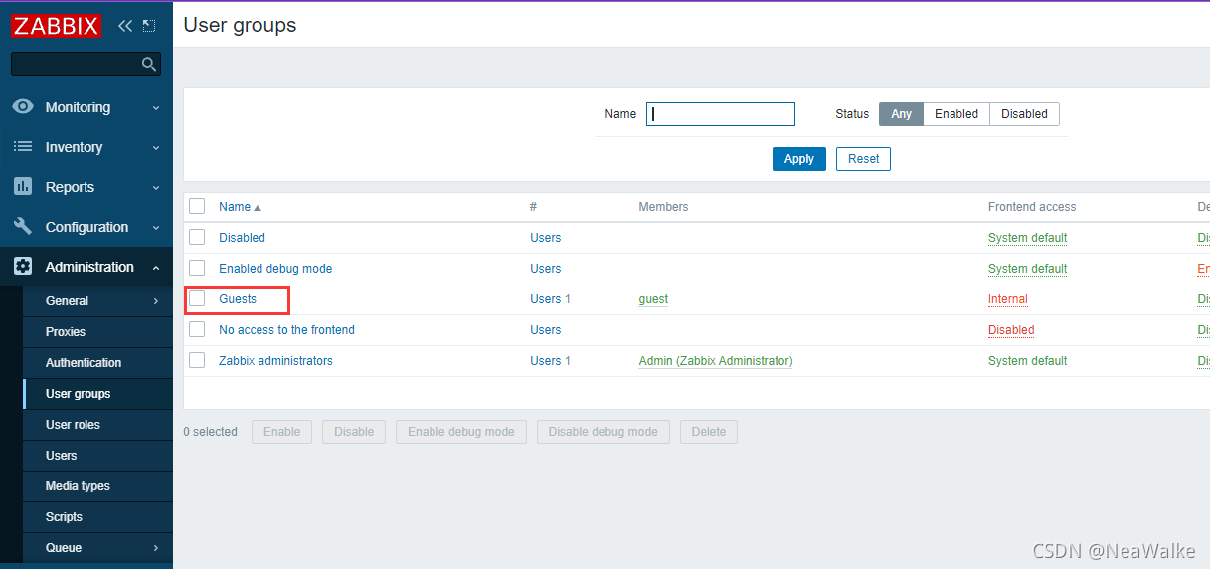Image resolution: width=1210 pixels, height=569 pixels.
Task: Open Users menu item
Action: tap(61, 456)
